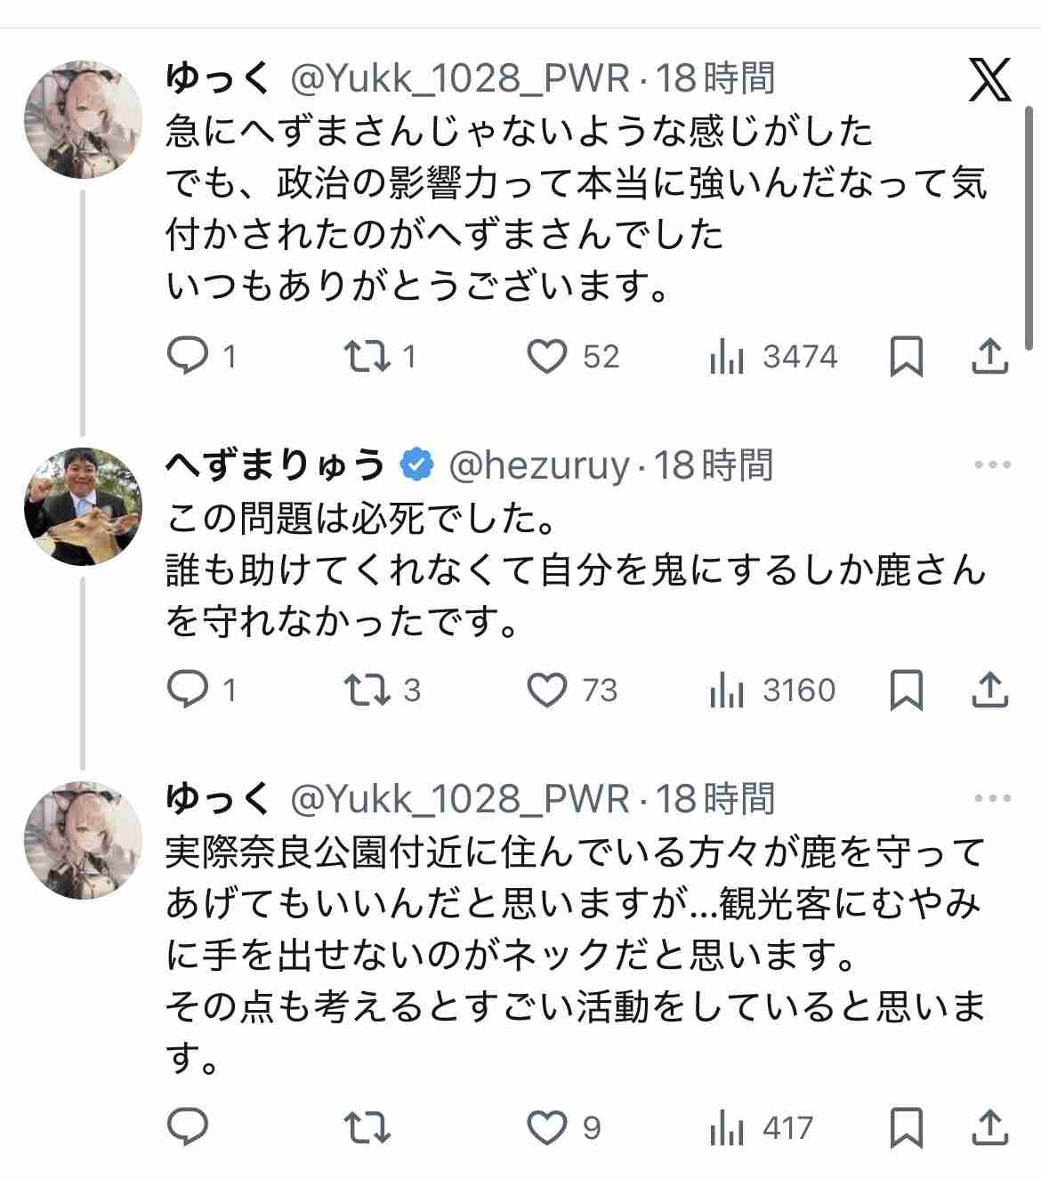Like the last tweet with 9 likes
Viewport: 1041px width, 1179px height.
[x=547, y=1128]
